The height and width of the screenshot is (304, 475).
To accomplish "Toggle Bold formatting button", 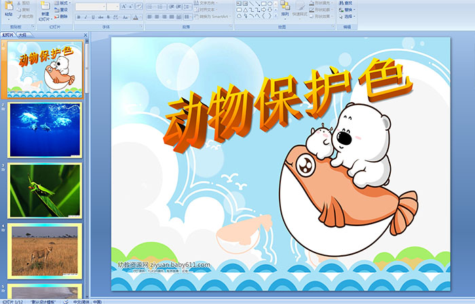I will (x=77, y=16).
